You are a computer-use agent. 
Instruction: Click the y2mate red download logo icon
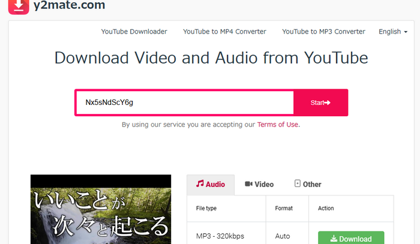[20, 5]
